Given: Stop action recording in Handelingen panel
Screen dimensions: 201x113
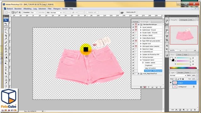Looking at the screenshot, I should click(141, 87).
